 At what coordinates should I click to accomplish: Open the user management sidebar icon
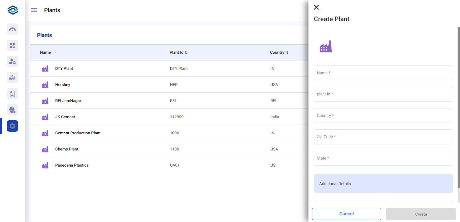point(12,61)
